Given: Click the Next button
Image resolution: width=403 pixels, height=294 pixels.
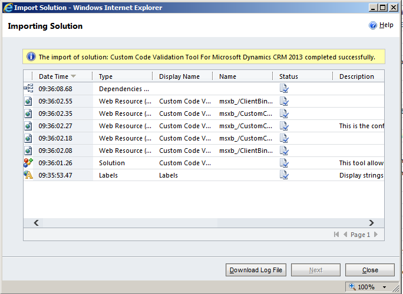Looking at the screenshot, I should click(x=316, y=270).
